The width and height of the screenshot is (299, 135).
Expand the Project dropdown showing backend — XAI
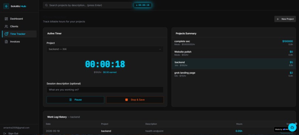(x=105, y=49)
